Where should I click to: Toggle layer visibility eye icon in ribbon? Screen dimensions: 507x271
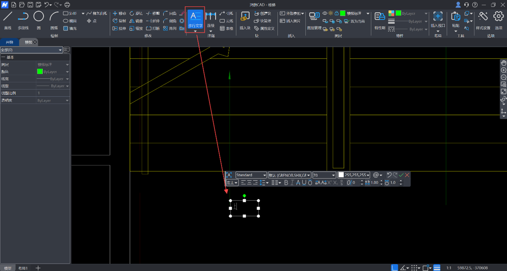tap(324, 14)
